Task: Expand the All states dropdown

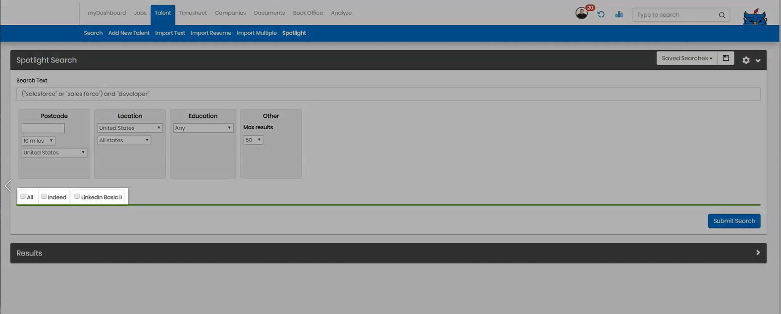Action: 124,140
